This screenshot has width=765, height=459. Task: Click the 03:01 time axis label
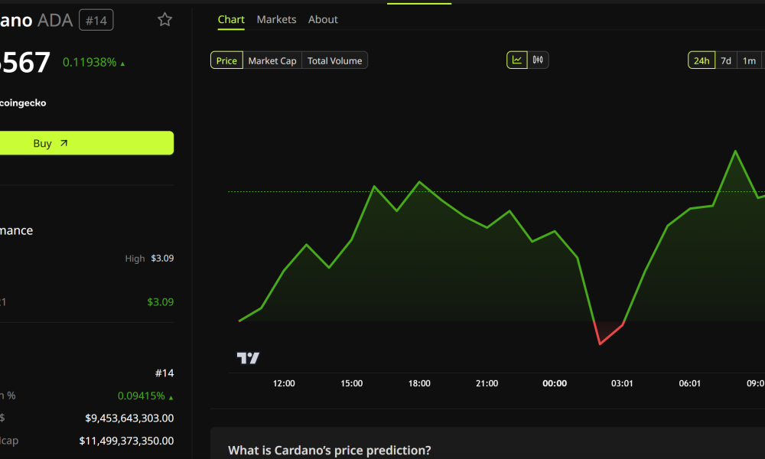622,383
